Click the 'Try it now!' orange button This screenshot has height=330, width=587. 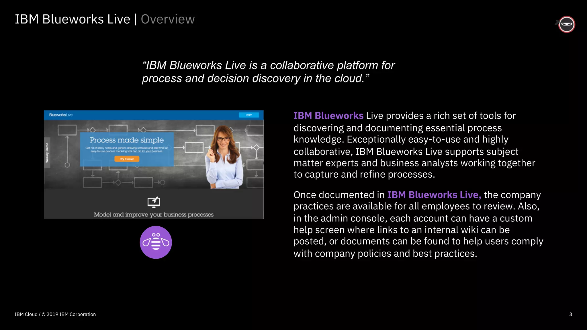[x=127, y=159]
